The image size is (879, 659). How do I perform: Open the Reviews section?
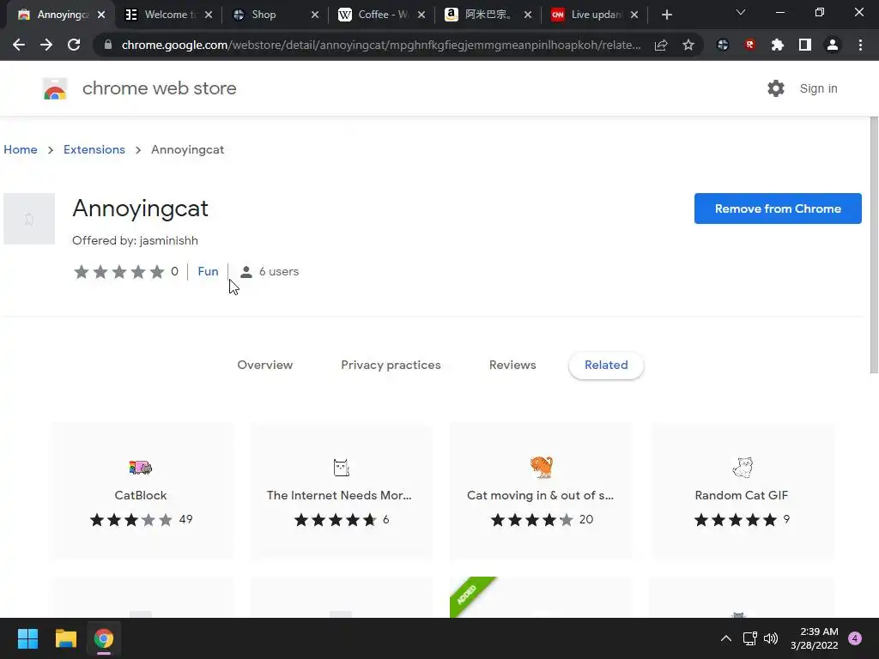(x=512, y=365)
